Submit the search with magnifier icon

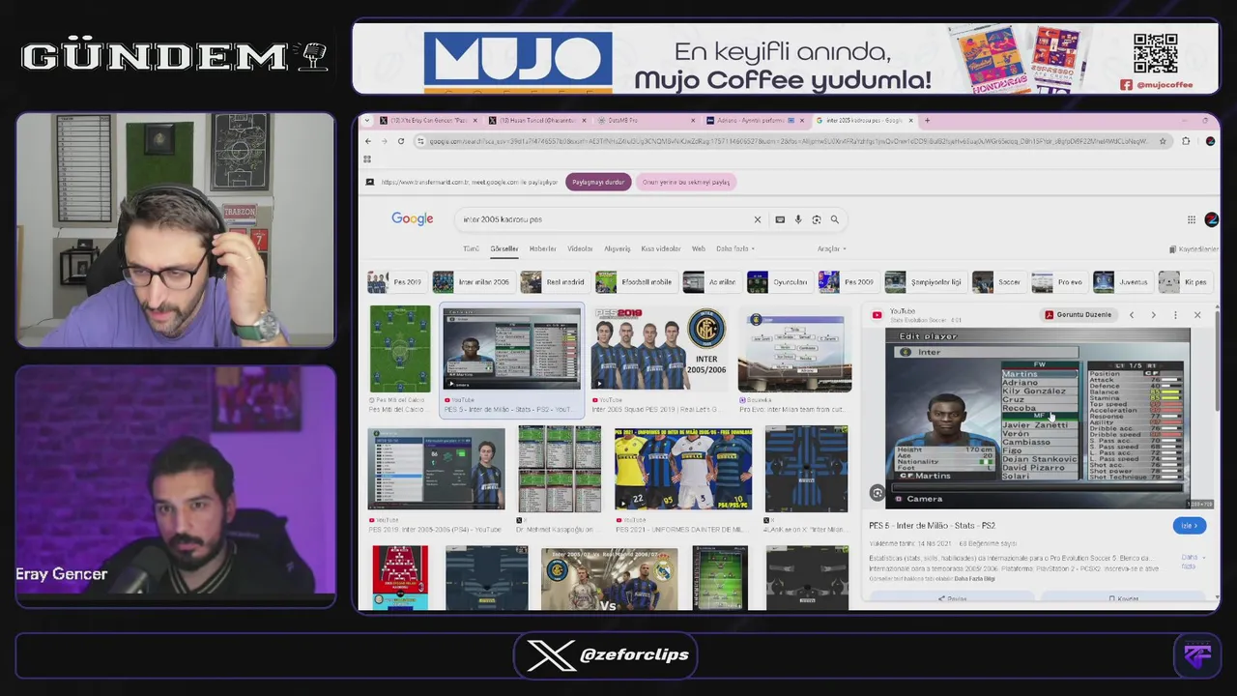[835, 219]
